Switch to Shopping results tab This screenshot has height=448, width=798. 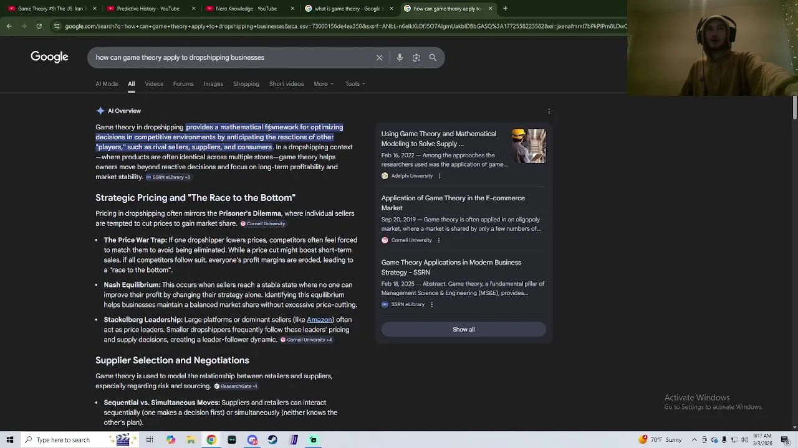[x=246, y=84]
